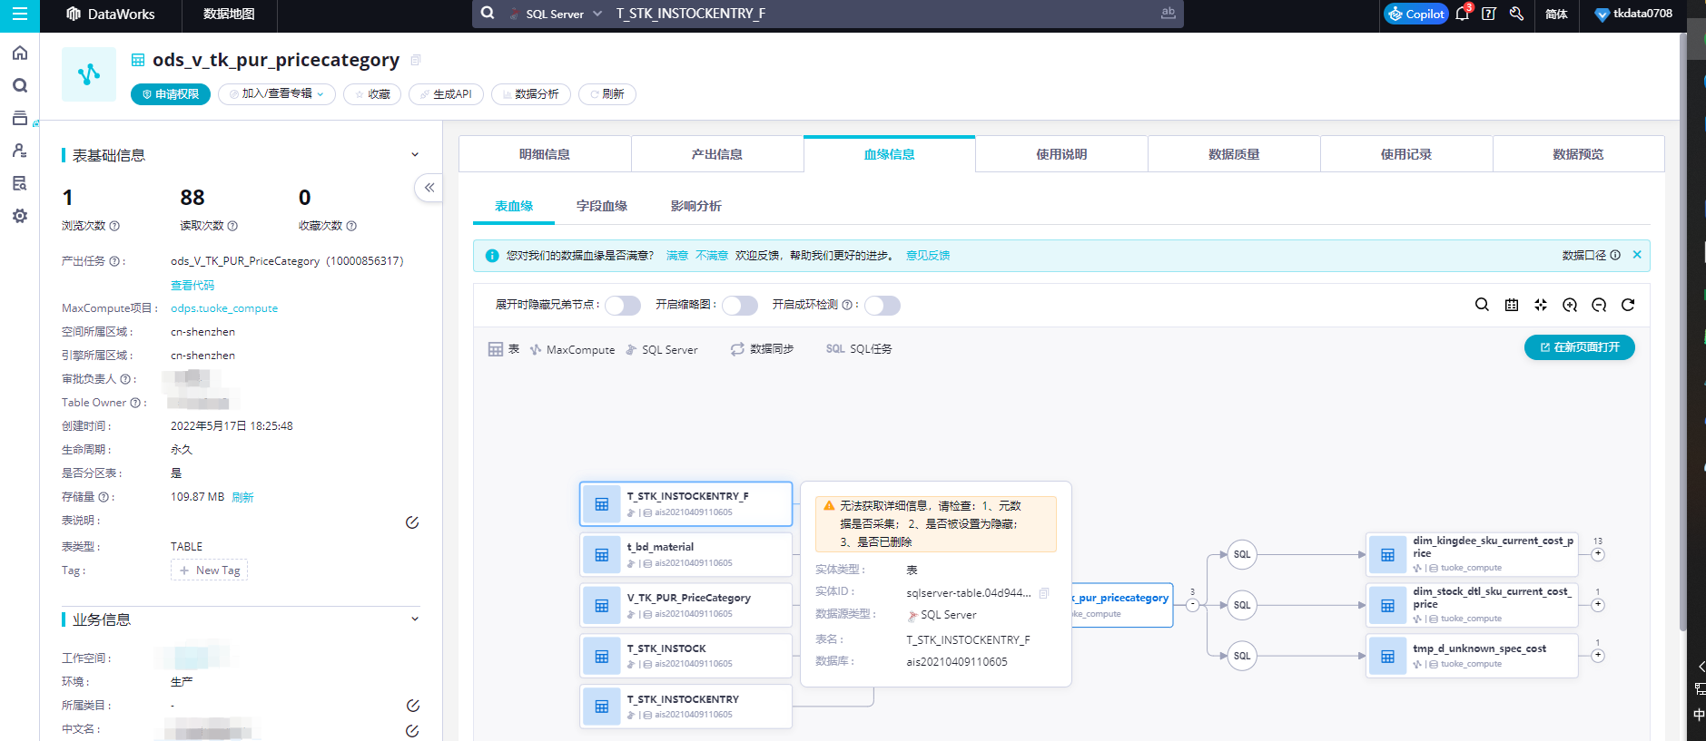Click the 刷新 button in header

607,94
